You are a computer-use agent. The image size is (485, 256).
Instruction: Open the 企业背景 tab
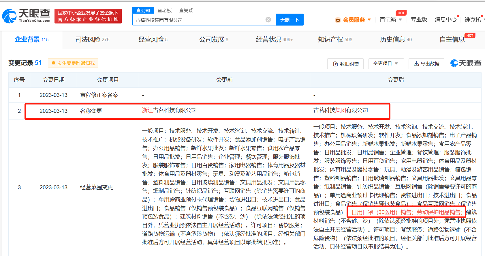[32, 40]
